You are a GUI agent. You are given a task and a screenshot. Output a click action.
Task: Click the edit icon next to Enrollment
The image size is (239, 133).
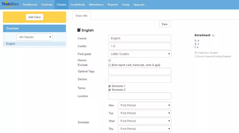tap(213, 35)
